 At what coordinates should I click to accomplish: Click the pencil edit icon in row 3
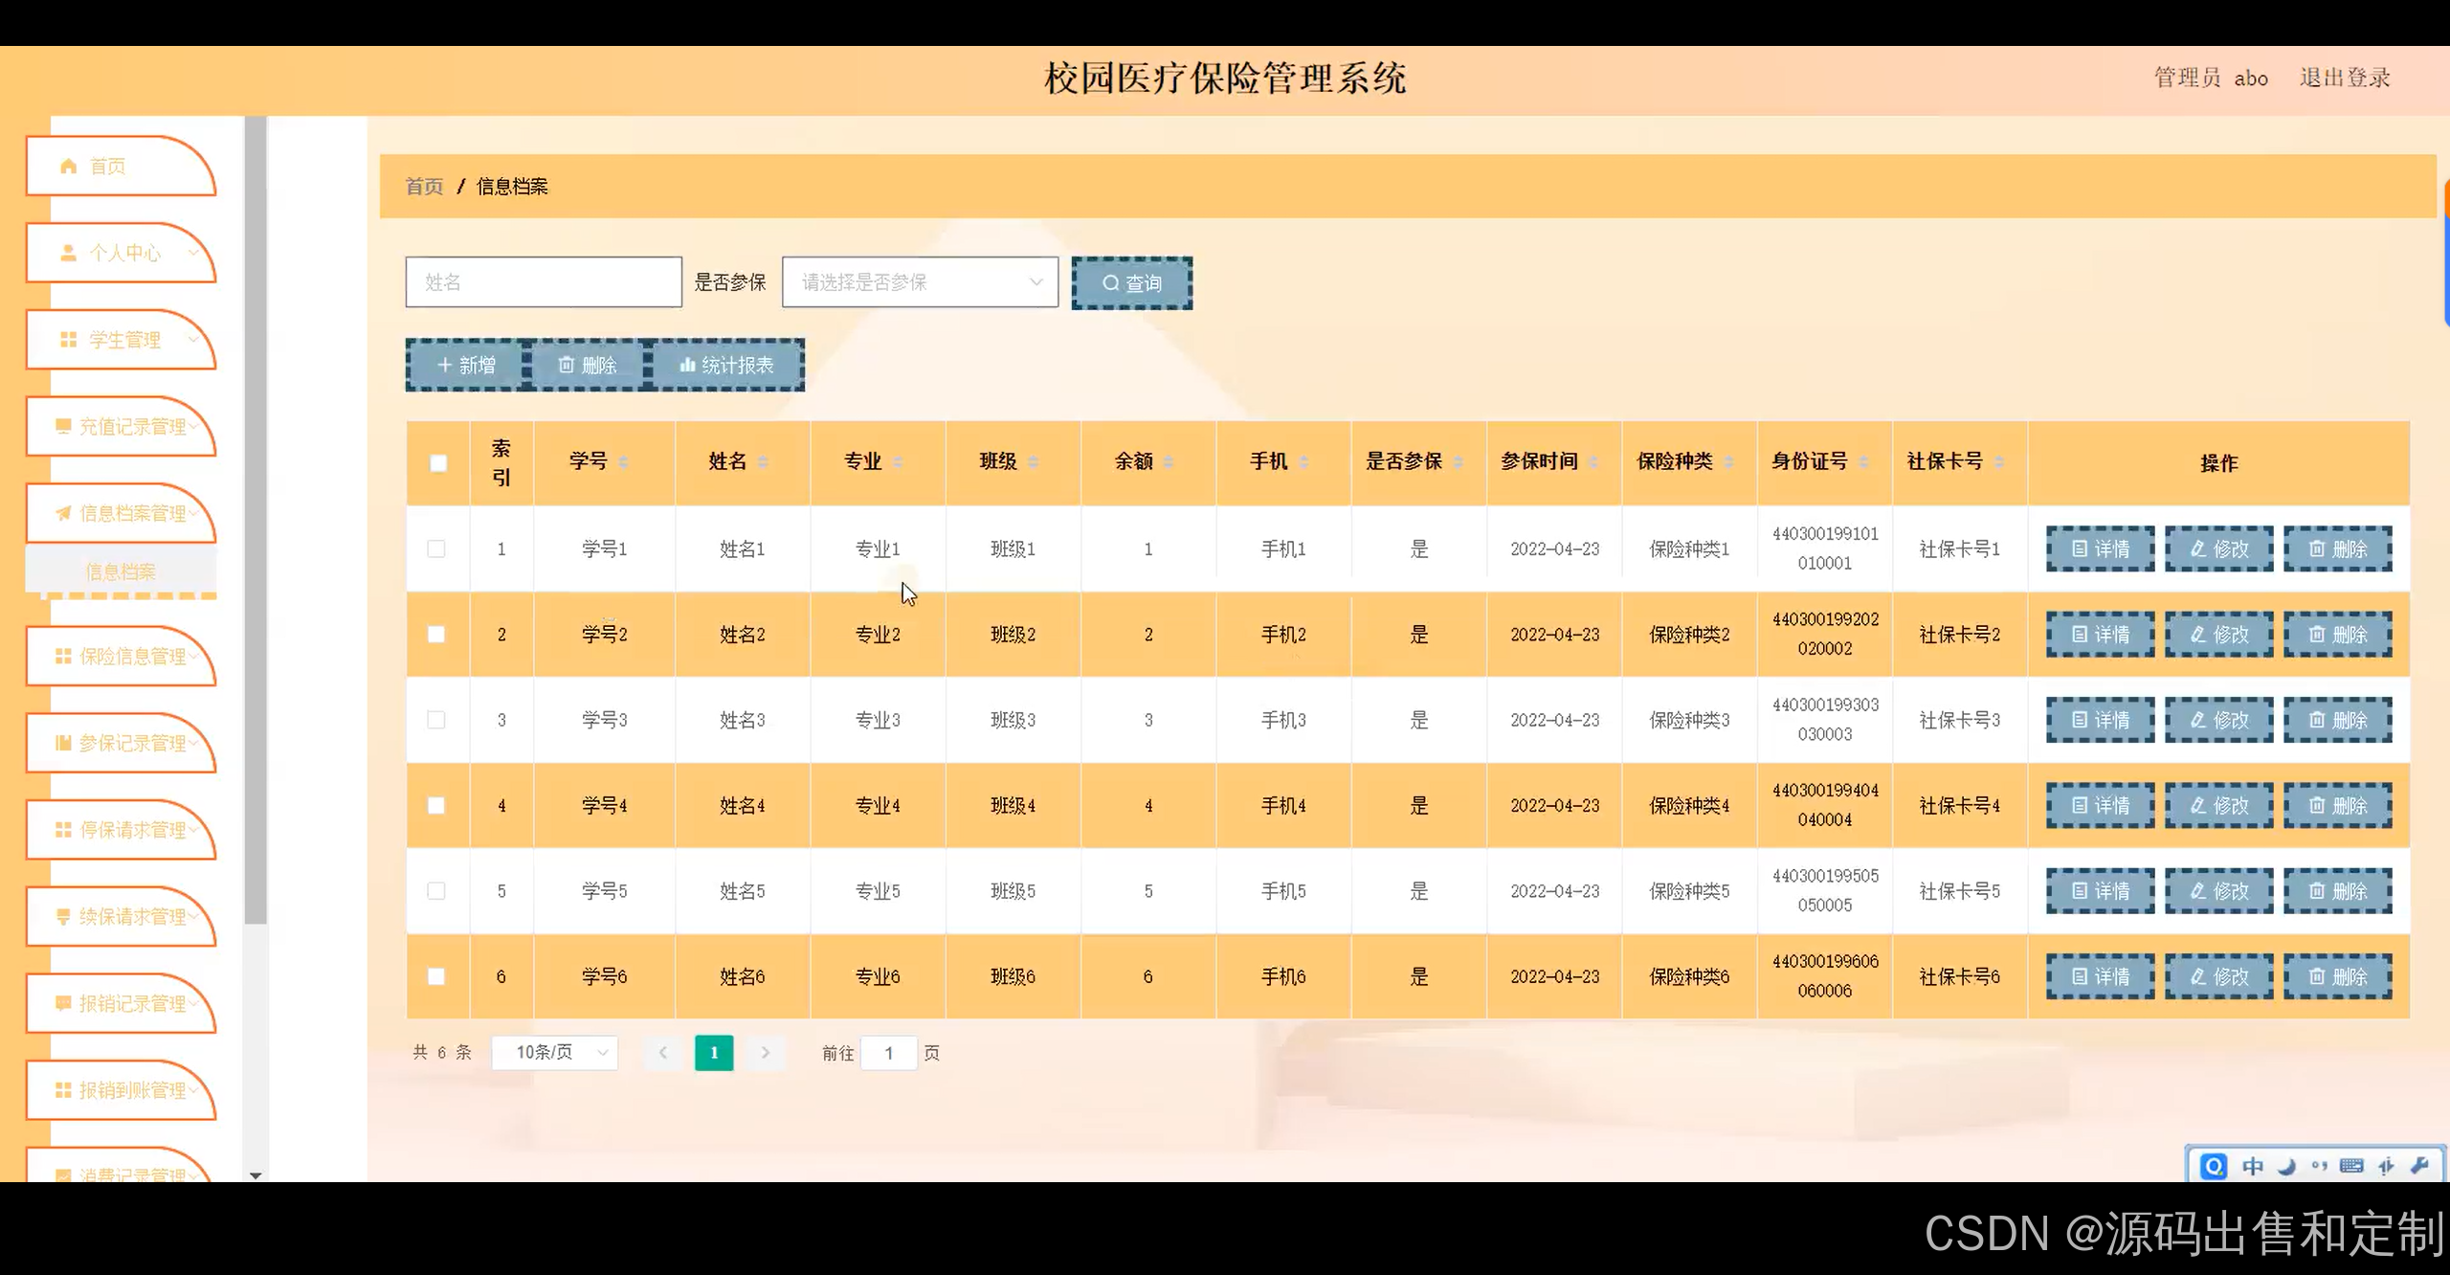[2198, 720]
